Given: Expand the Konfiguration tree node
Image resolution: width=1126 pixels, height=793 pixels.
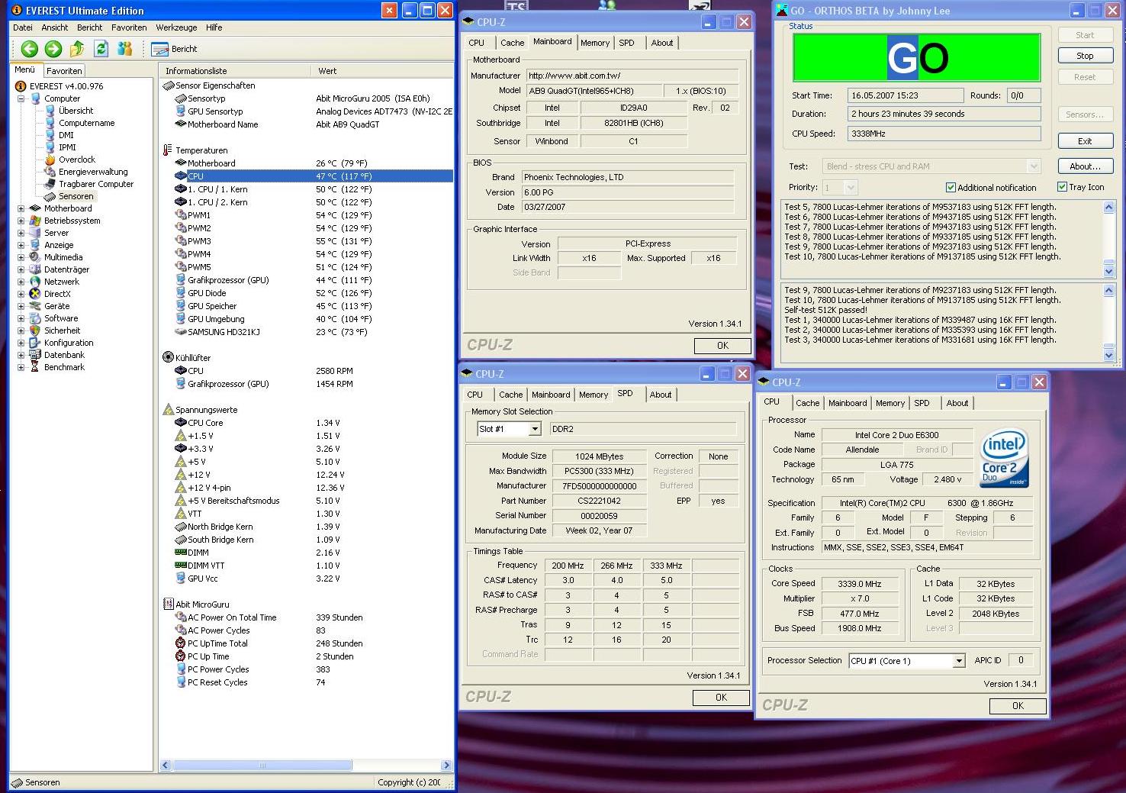Looking at the screenshot, I should 21,343.
